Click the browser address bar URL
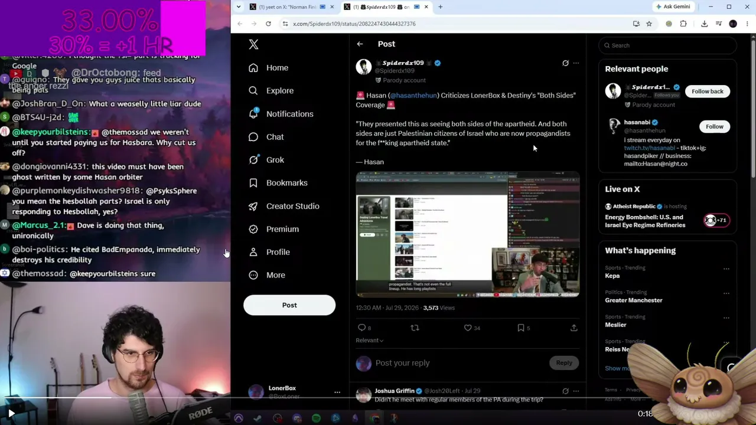This screenshot has height=425, width=756. 354,24
